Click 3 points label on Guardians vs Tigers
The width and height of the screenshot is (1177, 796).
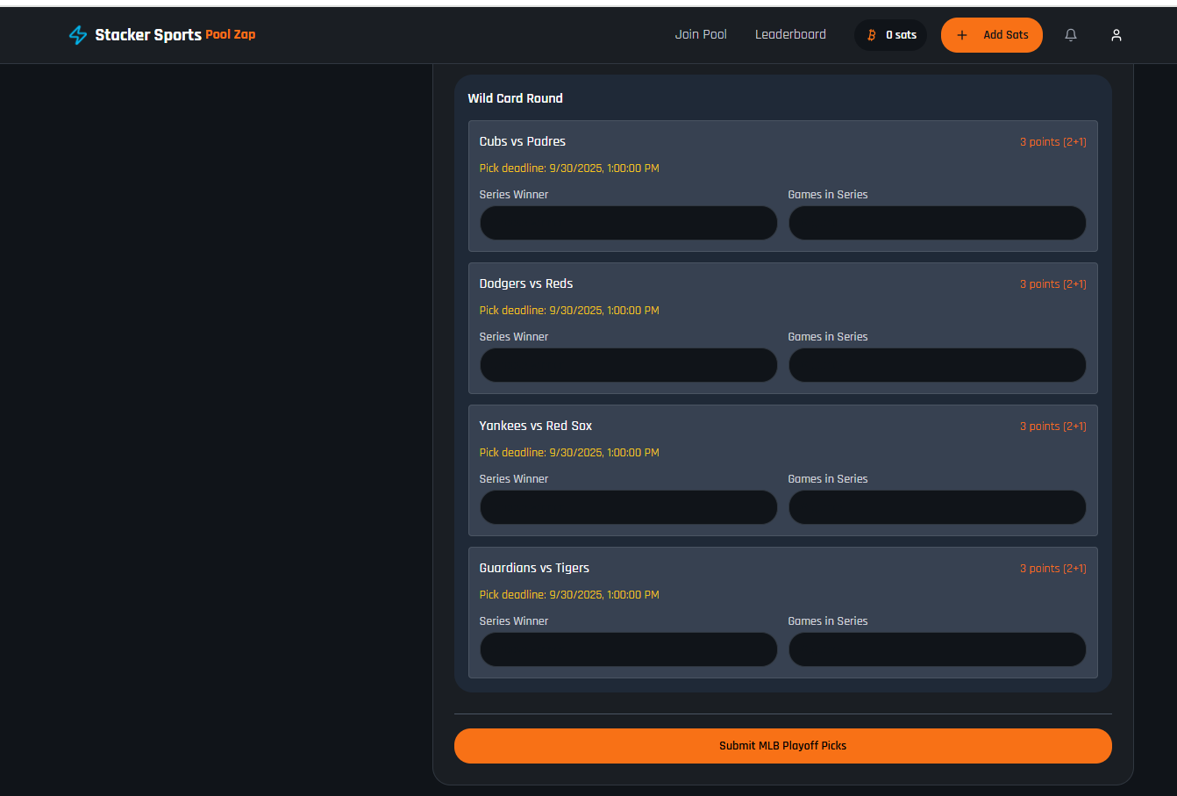1052,569
